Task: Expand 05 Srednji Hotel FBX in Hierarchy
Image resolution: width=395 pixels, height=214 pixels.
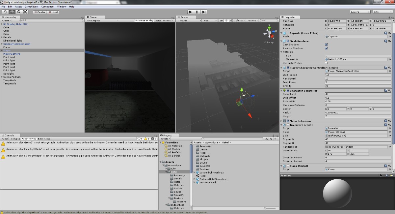Action: click(2, 24)
